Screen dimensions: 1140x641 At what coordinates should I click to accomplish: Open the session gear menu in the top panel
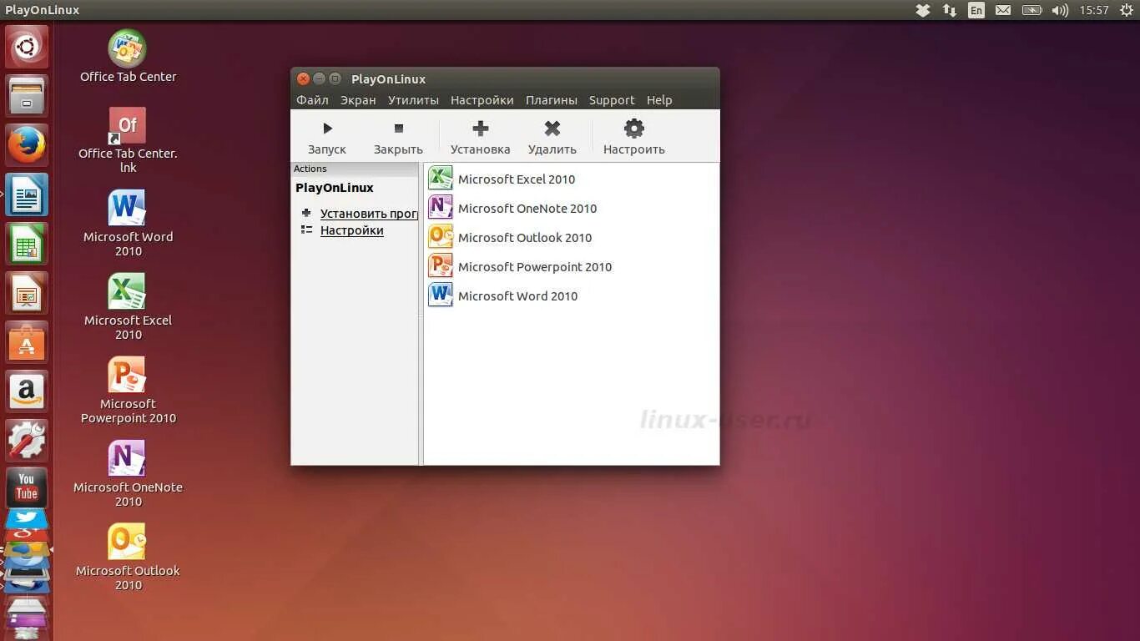pos(1127,10)
